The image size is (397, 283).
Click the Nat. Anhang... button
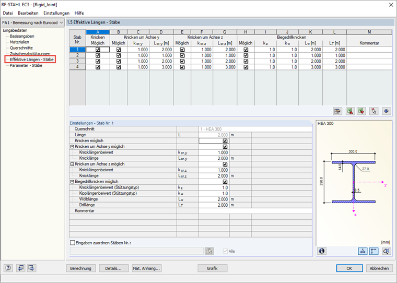[147, 268]
